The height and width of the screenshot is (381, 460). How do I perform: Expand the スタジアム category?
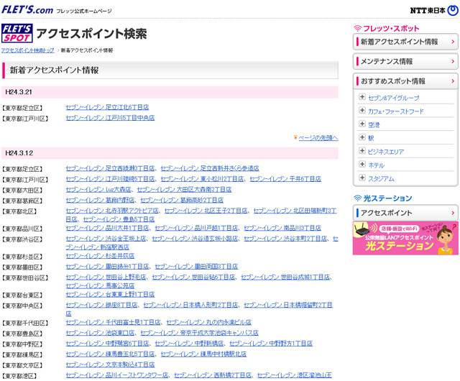362,178
